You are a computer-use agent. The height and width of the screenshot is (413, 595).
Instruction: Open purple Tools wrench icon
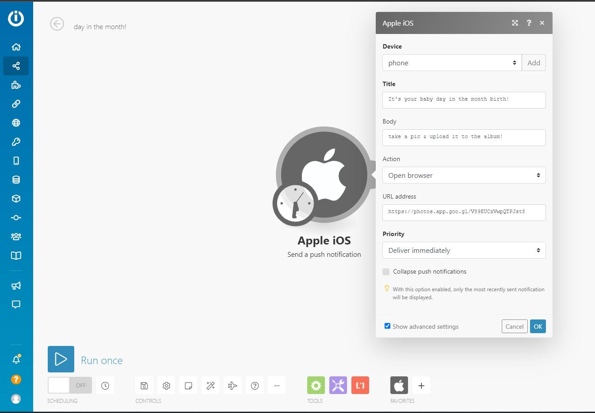(x=338, y=385)
